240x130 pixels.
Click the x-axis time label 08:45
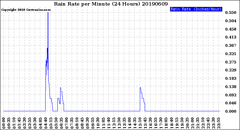(82, 123)
